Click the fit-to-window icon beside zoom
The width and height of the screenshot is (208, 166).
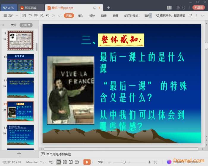click(x=157, y=162)
